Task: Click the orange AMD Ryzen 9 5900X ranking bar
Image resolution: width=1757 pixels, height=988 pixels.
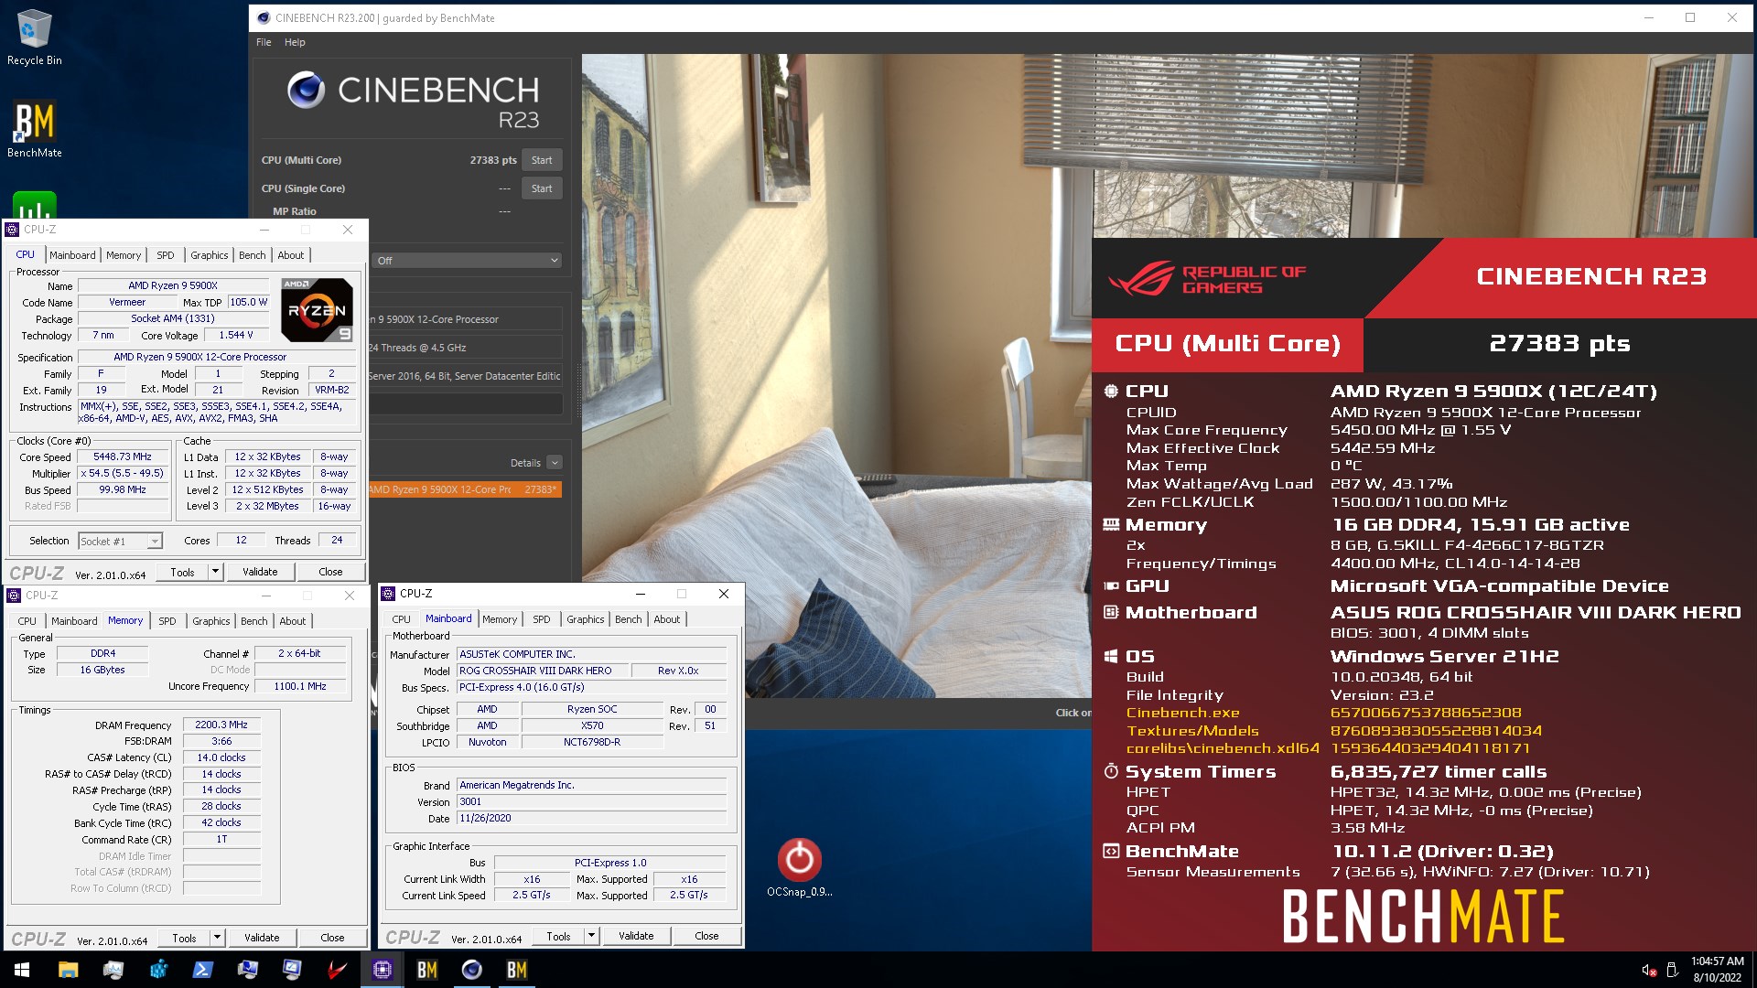Action: point(465,489)
